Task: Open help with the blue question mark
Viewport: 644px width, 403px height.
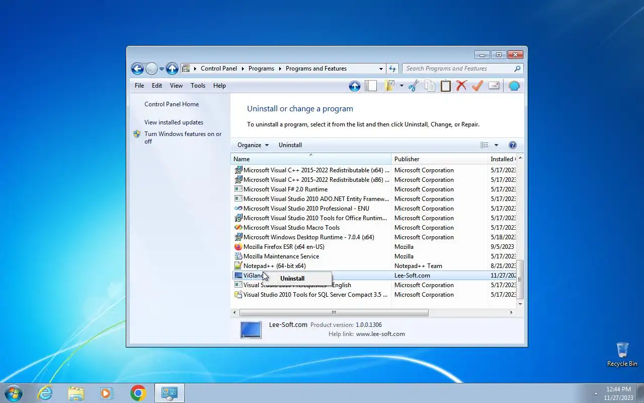Action: click(x=513, y=145)
